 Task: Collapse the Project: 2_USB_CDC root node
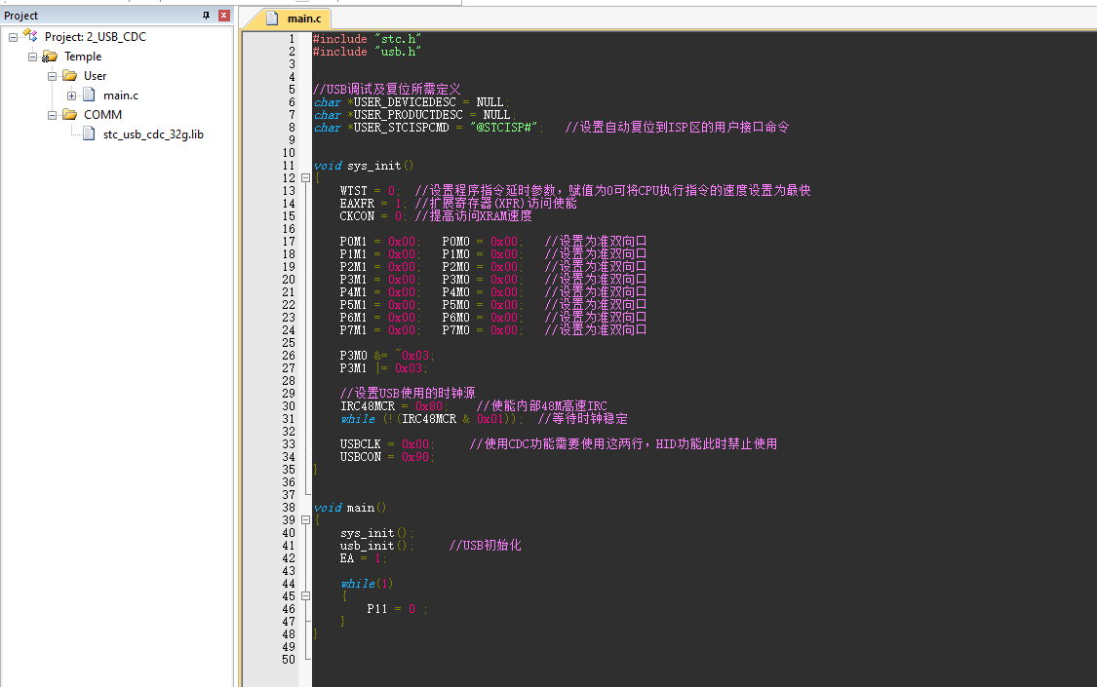[14, 37]
